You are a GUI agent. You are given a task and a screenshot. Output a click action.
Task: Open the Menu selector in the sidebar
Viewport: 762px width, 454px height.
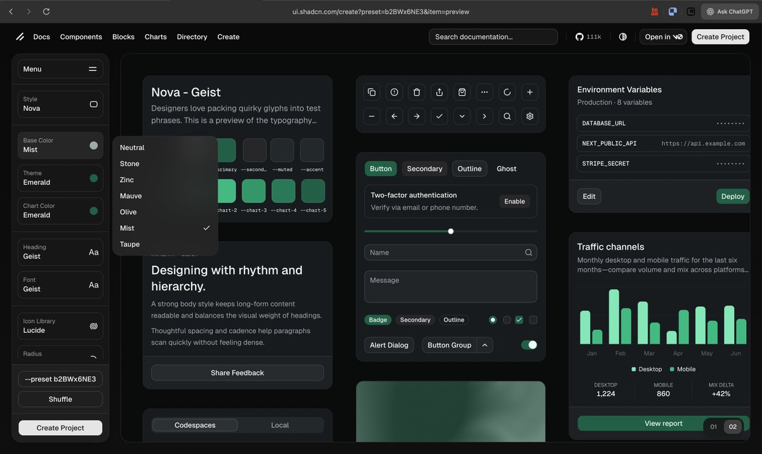[60, 69]
